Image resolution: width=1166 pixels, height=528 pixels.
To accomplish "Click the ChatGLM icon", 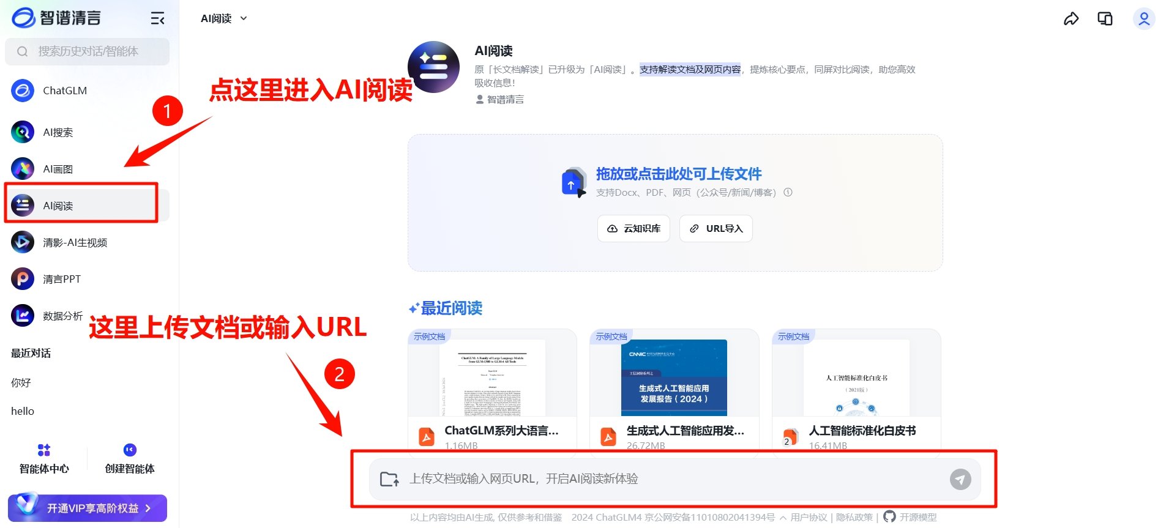I will tap(23, 91).
